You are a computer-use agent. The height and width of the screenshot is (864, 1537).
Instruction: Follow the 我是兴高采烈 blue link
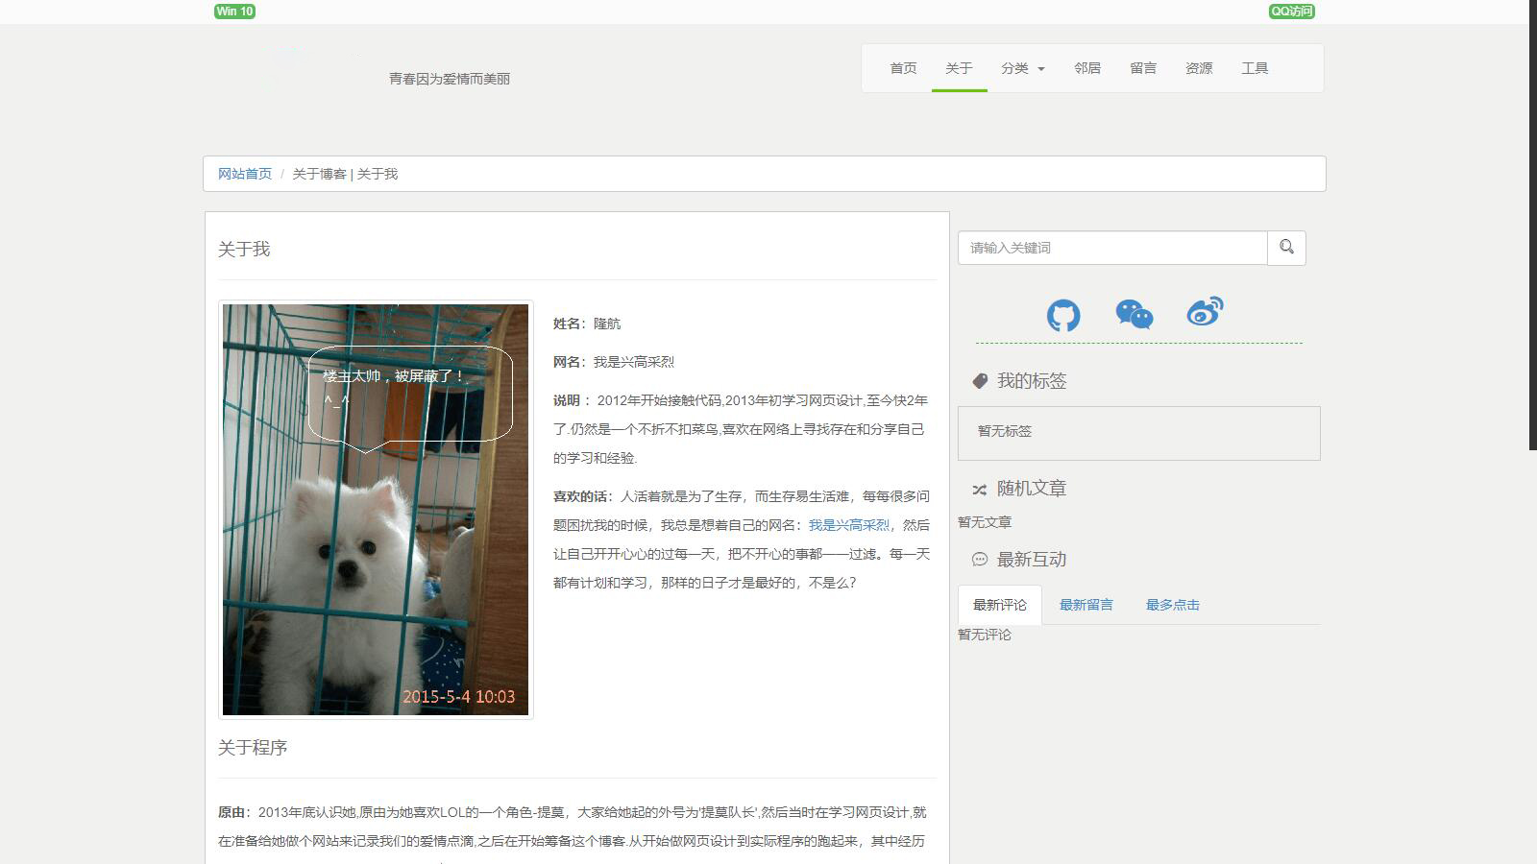(x=849, y=525)
